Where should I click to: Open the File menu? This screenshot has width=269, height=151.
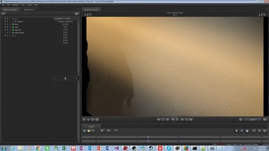[3, 5]
